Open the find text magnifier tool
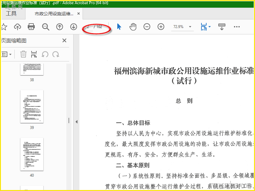The width and height of the screenshot is (255, 191). click(46, 27)
